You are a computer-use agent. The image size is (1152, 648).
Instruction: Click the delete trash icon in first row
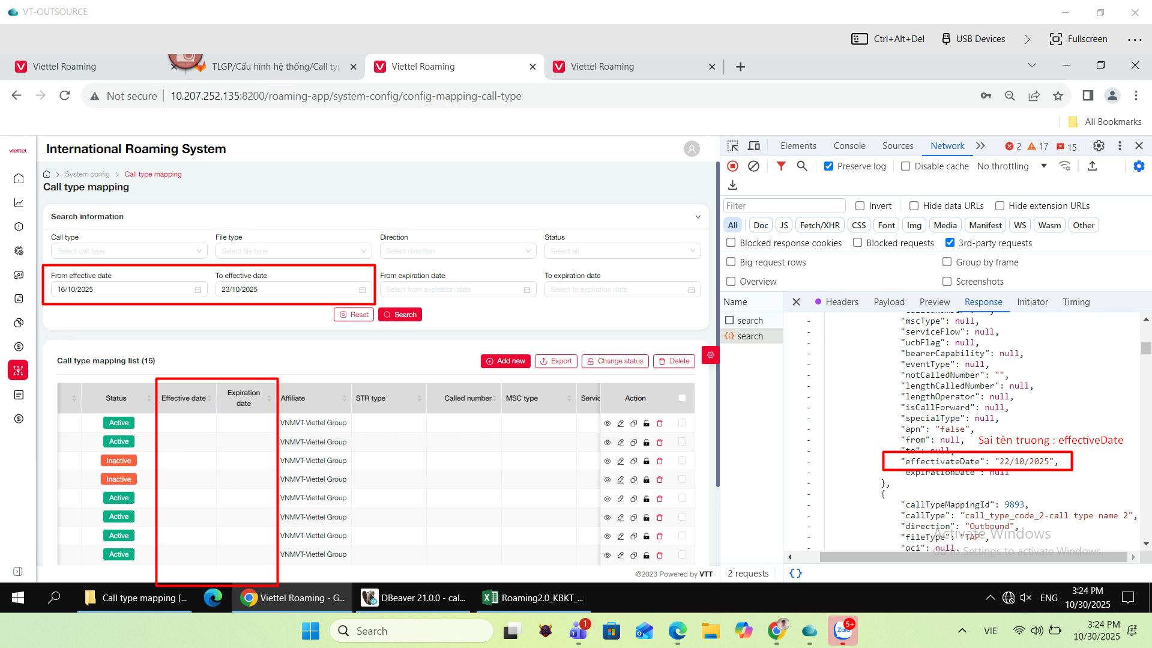coord(659,423)
